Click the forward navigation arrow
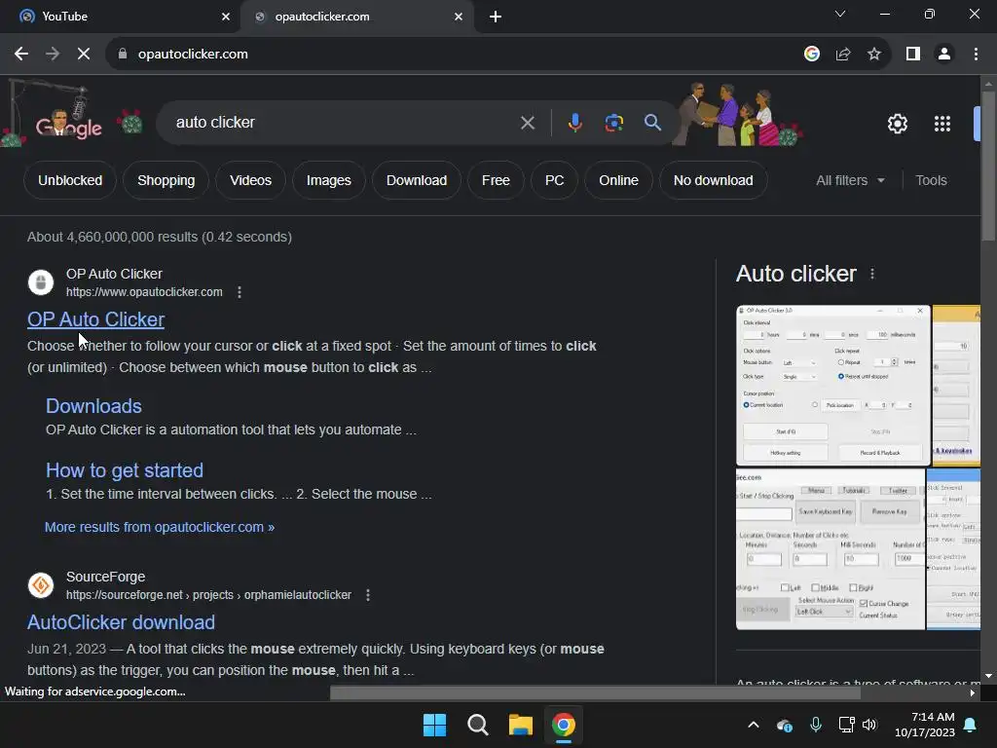This screenshot has width=997, height=748. [x=53, y=55]
